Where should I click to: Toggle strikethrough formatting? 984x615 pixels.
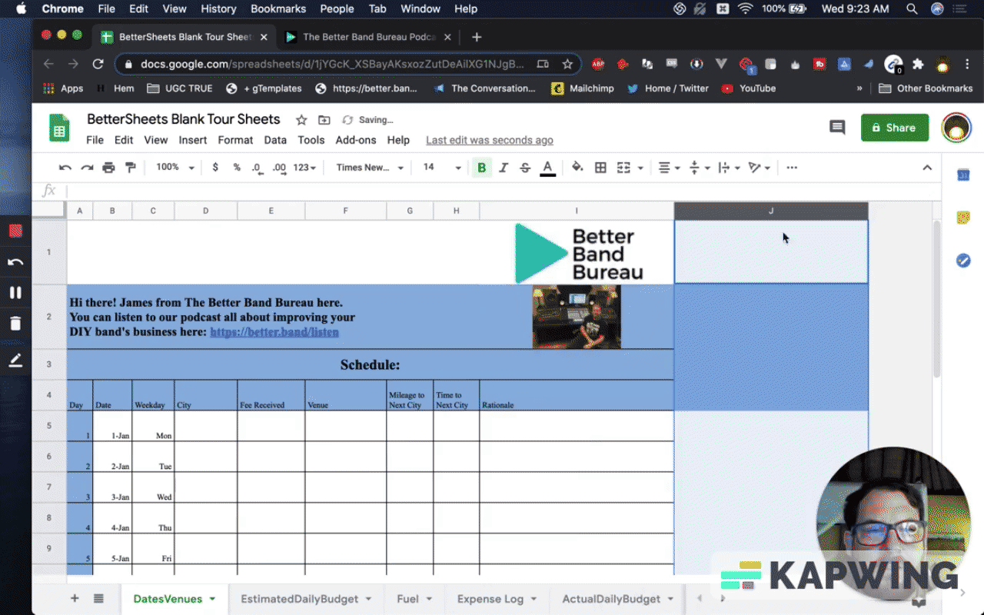tap(525, 168)
